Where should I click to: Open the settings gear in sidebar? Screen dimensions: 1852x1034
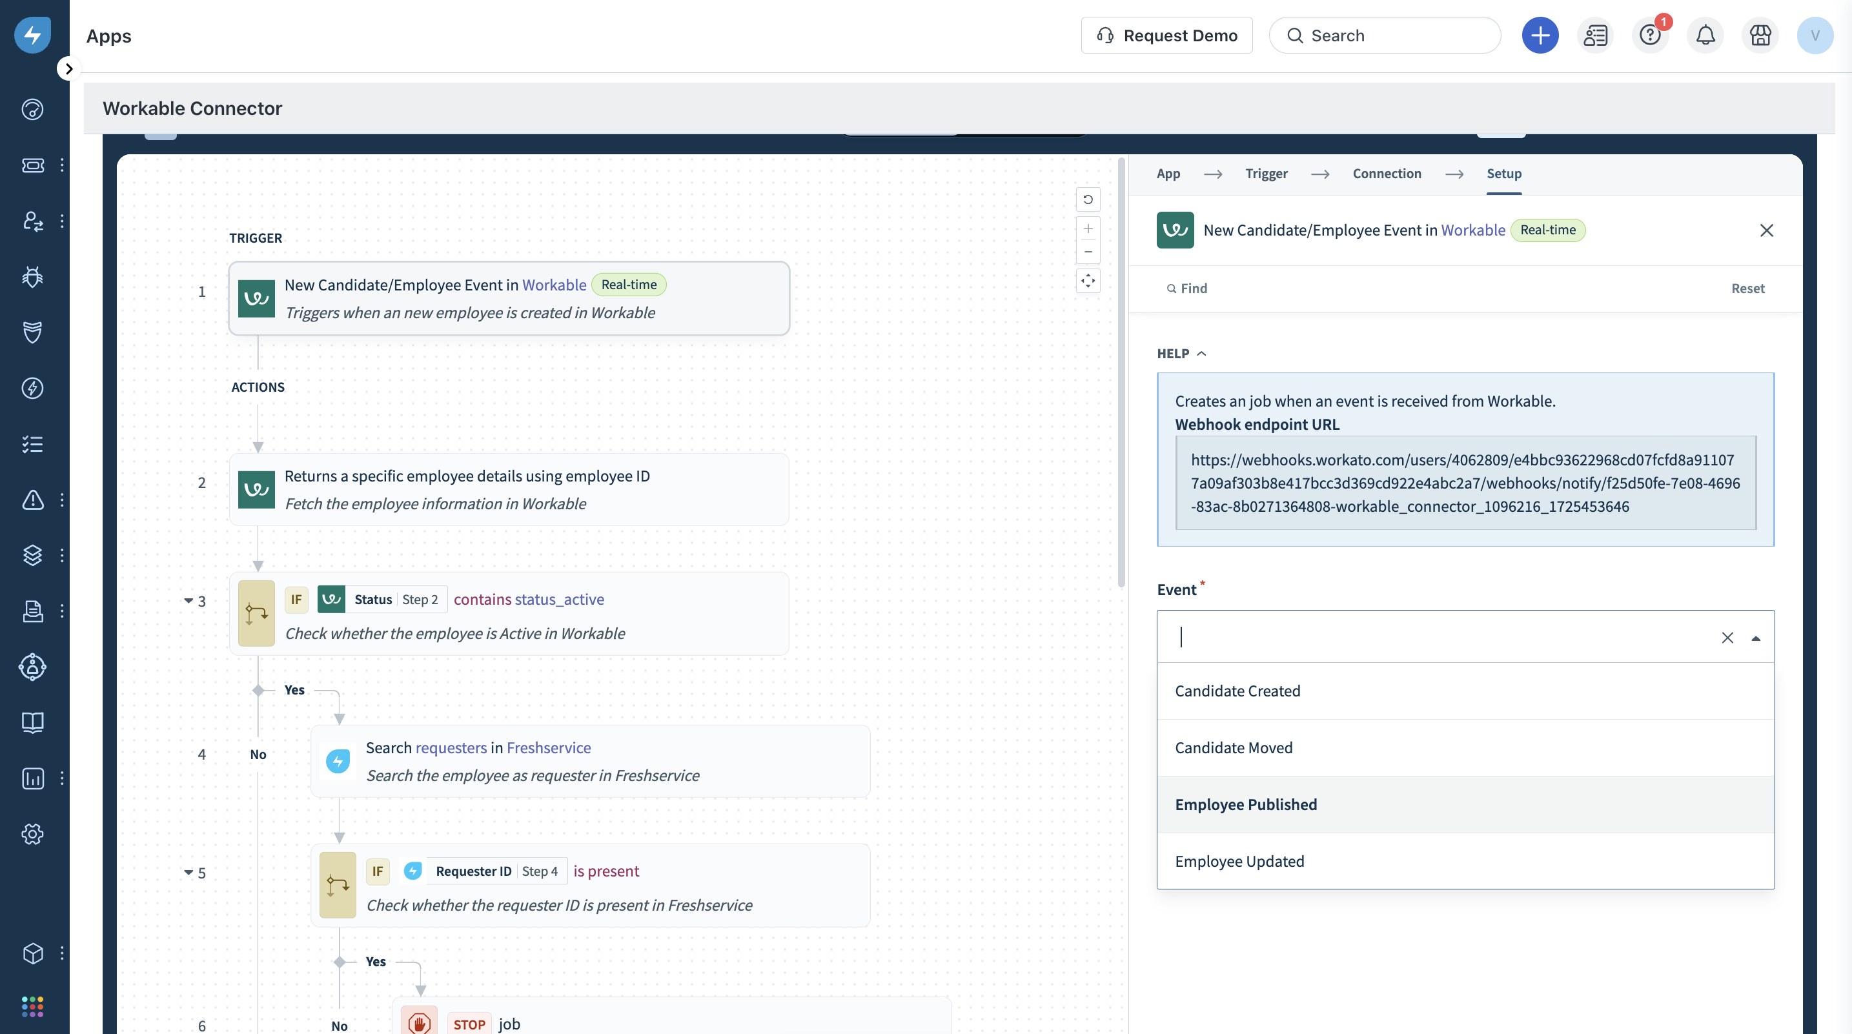pyautogui.click(x=32, y=834)
